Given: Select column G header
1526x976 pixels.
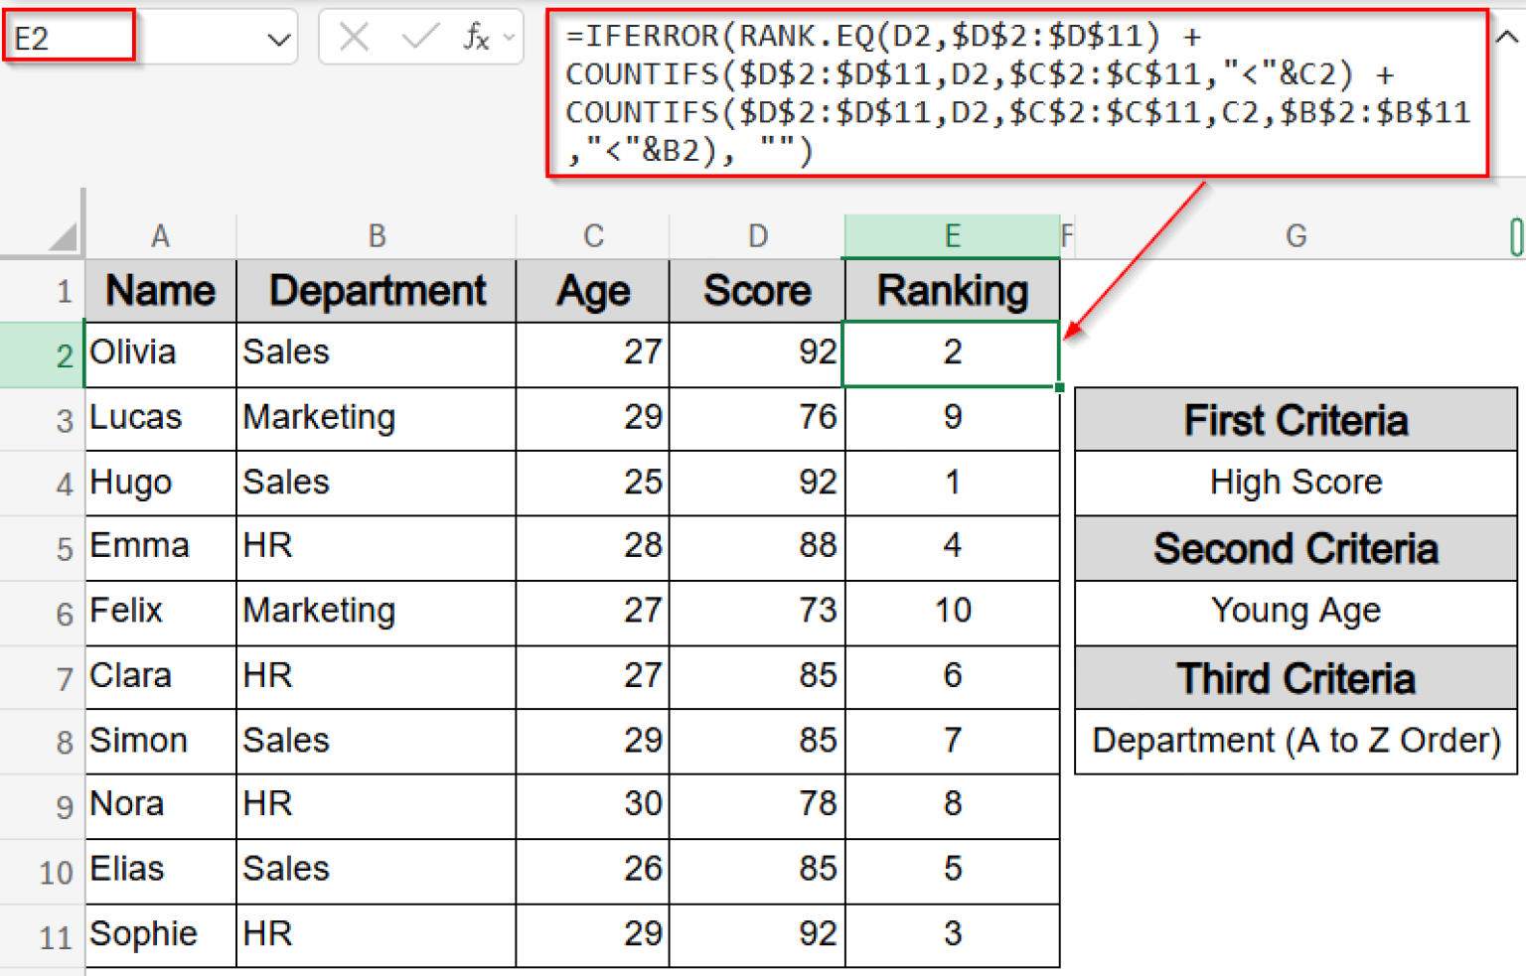Looking at the screenshot, I should 1295,235.
